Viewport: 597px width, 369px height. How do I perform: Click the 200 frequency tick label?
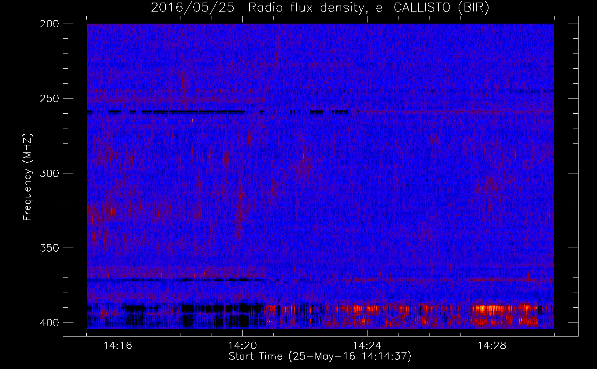49,24
